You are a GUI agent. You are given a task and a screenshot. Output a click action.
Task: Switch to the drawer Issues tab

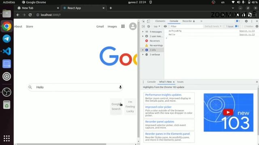coord(180,82)
